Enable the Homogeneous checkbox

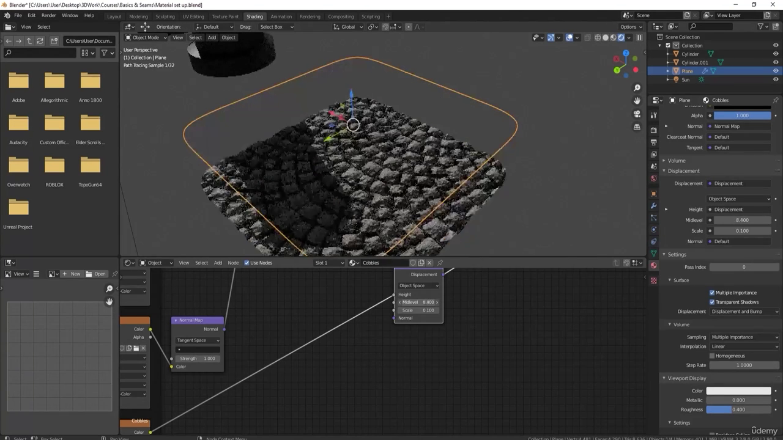(x=712, y=356)
